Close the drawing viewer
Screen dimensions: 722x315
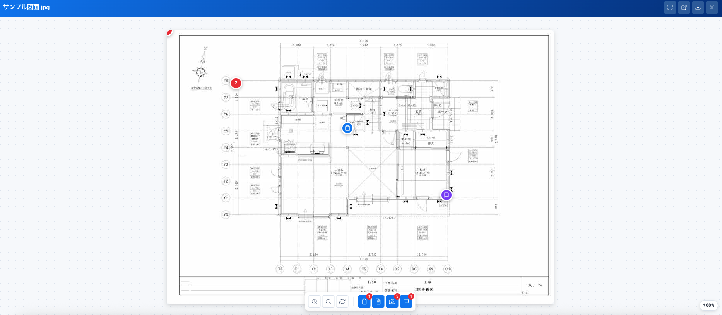click(x=712, y=7)
